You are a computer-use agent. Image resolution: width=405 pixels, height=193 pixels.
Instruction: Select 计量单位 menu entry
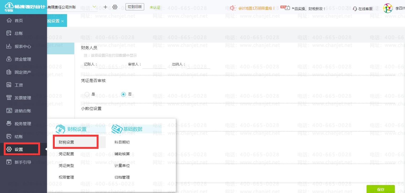122,166
